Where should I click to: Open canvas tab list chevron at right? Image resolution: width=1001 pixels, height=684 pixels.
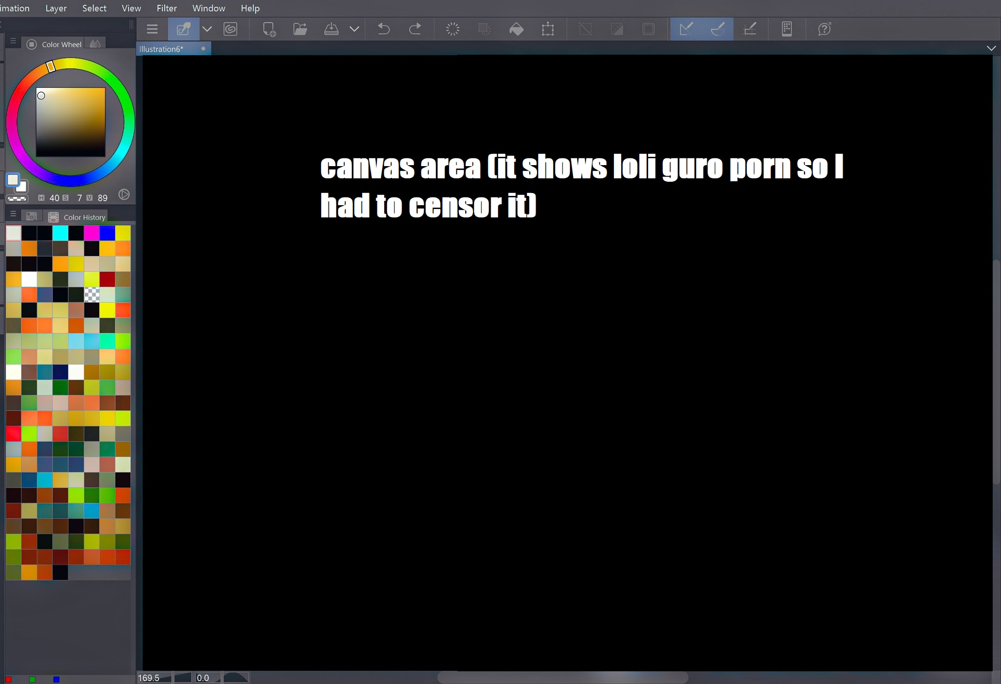pyautogui.click(x=991, y=48)
